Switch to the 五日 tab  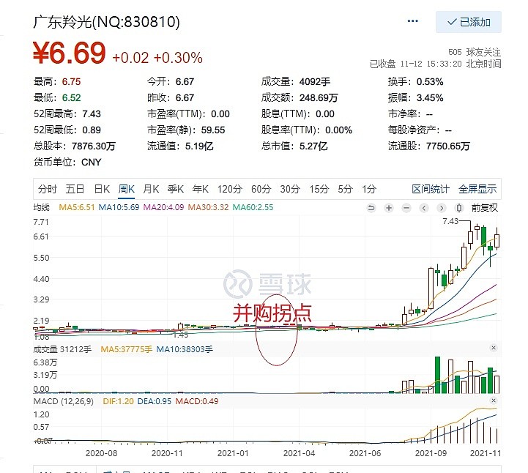[x=75, y=189]
